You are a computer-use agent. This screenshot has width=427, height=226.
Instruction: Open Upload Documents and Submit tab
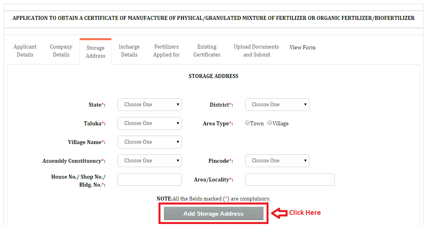(257, 51)
